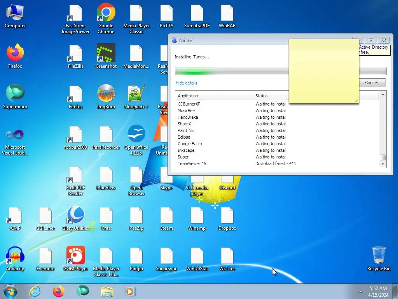398x299 pixels.
Task: Click the Notepad++ desktop icon
Action: click(x=136, y=97)
